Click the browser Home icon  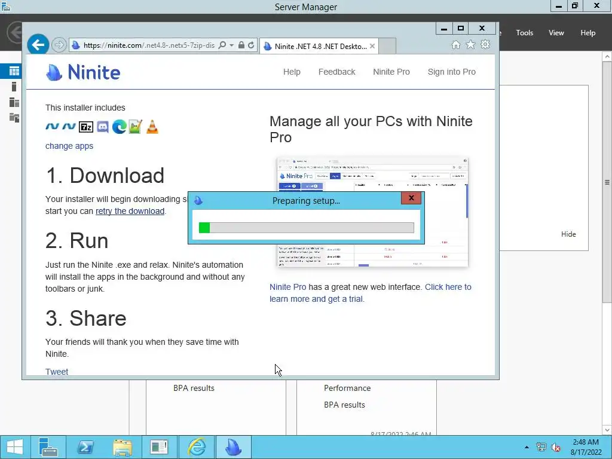[456, 45]
